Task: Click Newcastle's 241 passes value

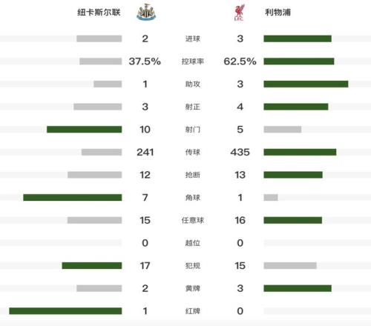Action: (145, 152)
